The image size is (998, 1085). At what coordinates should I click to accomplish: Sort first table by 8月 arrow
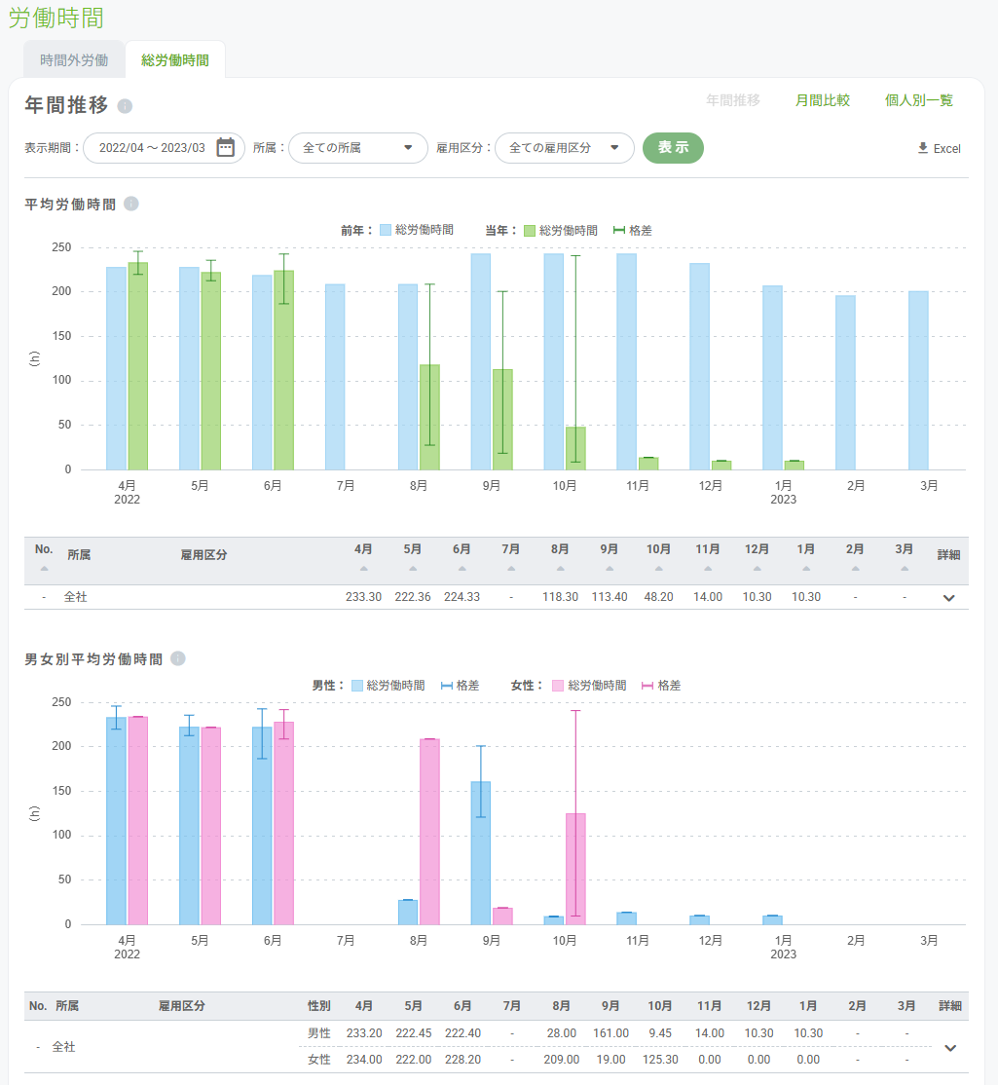[x=560, y=569]
